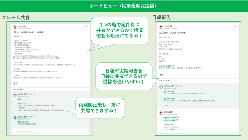Click @ビジョン武蔵 mention inside the 日報報告 post body
The width and height of the screenshot is (248, 140).
(165, 66)
